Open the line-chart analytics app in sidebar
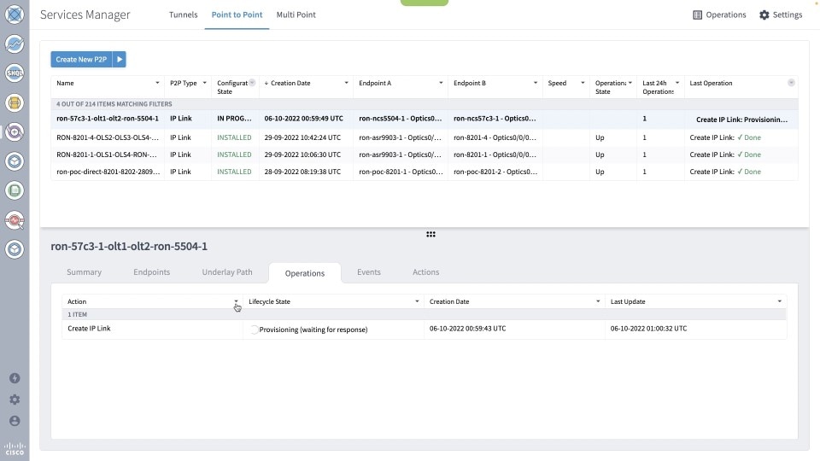 (x=15, y=44)
